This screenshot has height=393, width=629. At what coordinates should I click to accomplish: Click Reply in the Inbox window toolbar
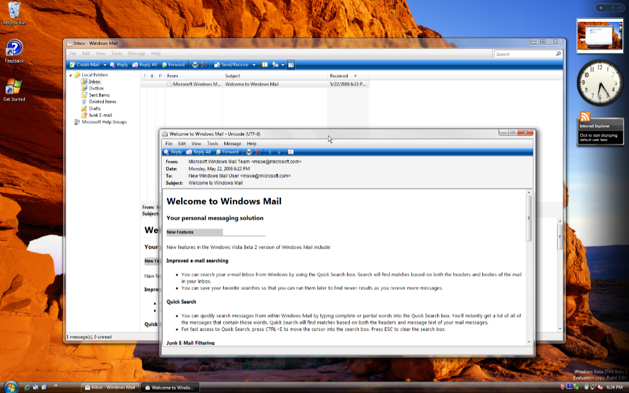[x=119, y=65]
